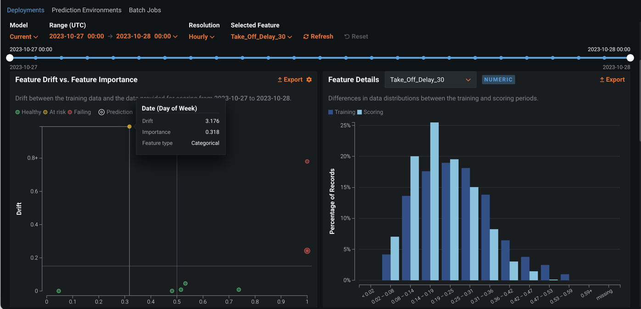
Task: Open the Model Current dropdown
Action: pos(23,37)
